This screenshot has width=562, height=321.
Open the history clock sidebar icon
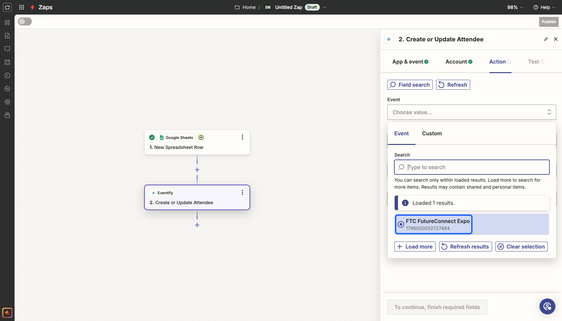click(7, 75)
